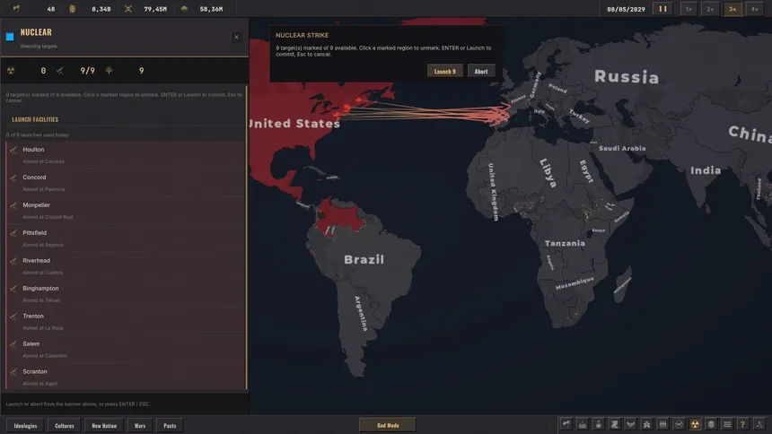Click the last hierarchy icon in bottom toolbar
The image size is (772, 434).
click(x=759, y=424)
